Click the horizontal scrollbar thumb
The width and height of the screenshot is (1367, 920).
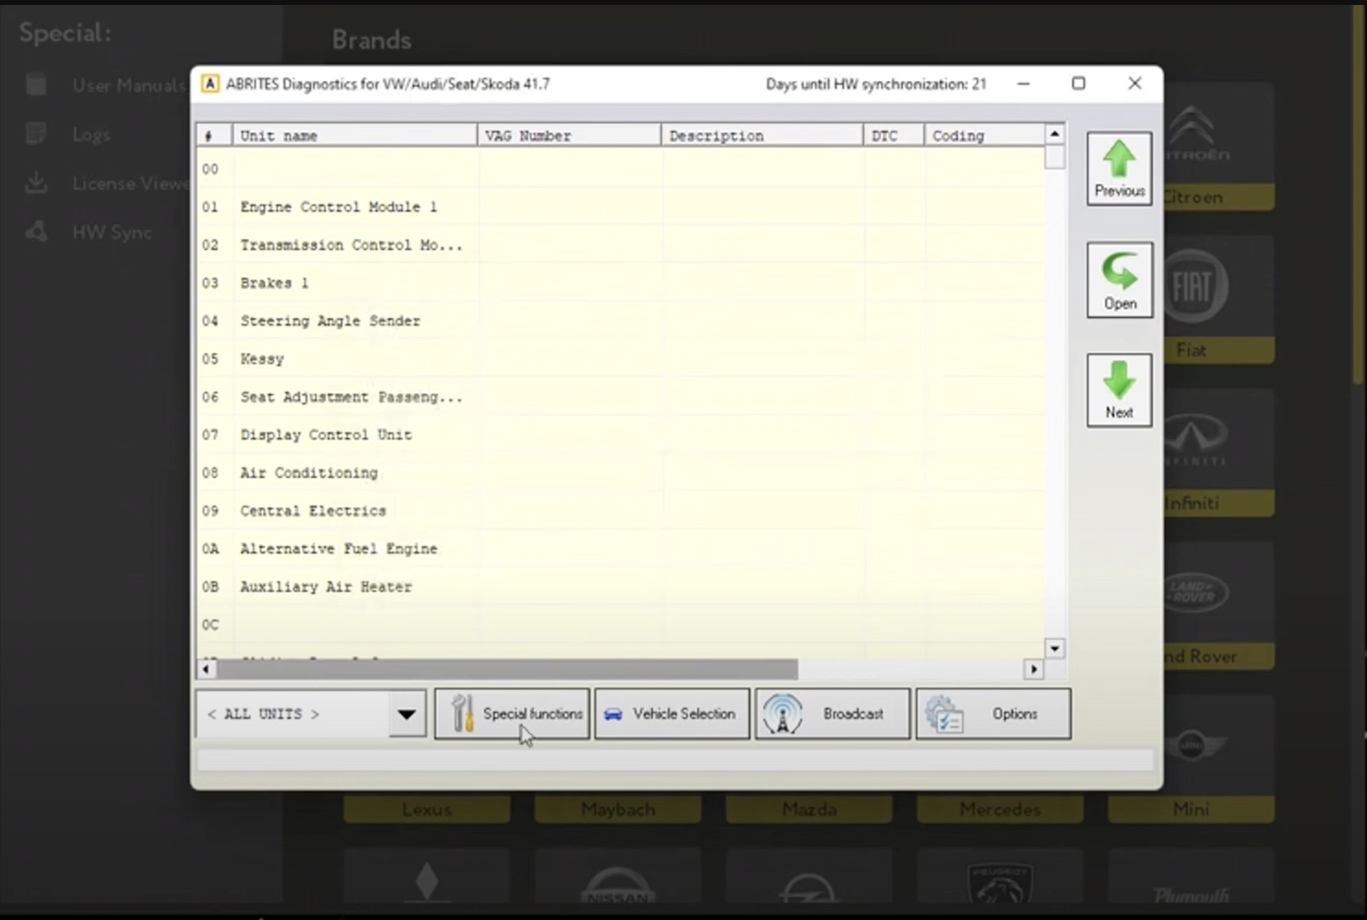click(507, 669)
